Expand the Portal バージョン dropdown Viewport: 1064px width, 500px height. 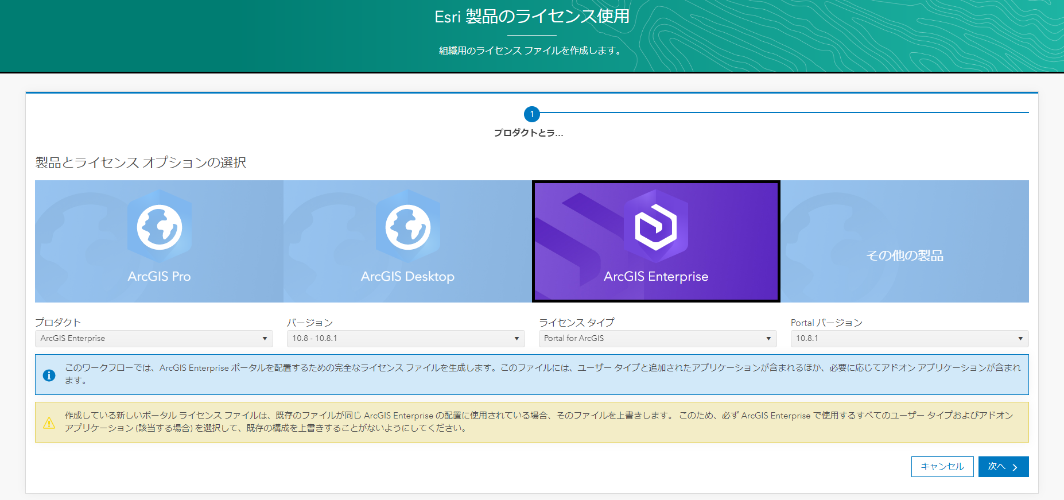(909, 339)
